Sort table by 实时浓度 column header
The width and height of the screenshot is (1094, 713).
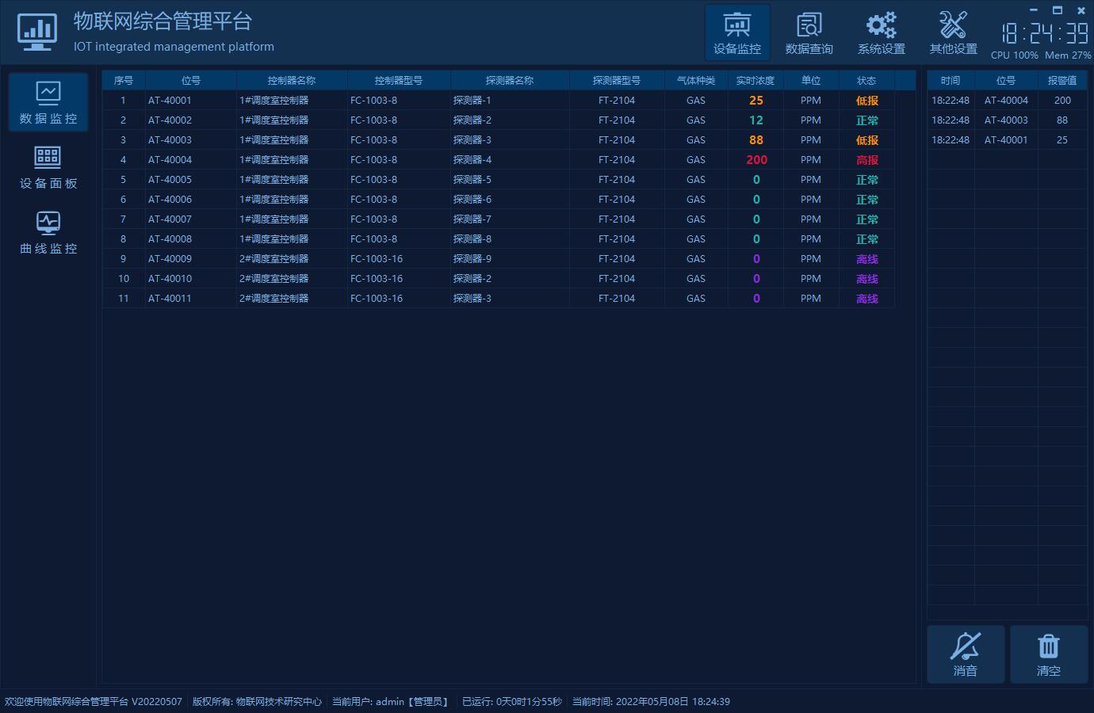755,81
